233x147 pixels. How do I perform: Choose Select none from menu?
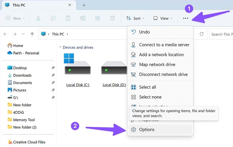click(160, 97)
